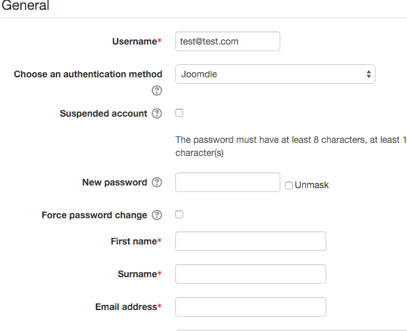Open help for Choose an authentication method
The width and height of the screenshot is (407, 331).
(x=157, y=90)
